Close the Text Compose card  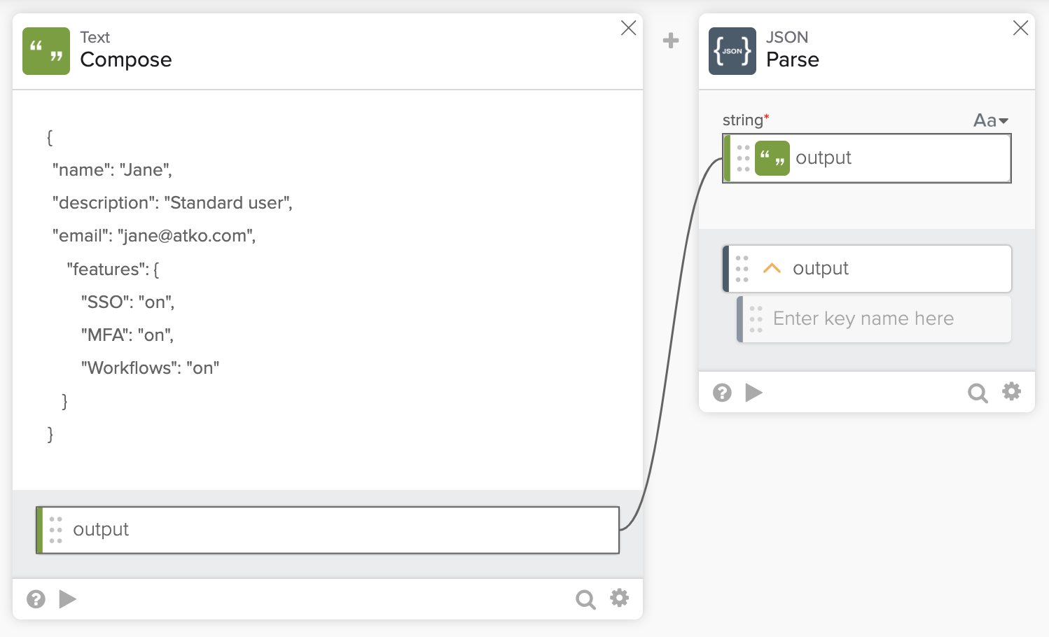(628, 28)
